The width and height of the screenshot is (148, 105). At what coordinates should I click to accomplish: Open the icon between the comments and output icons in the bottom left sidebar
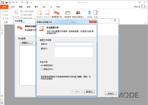pyautogui.click(x=2, y=99)
